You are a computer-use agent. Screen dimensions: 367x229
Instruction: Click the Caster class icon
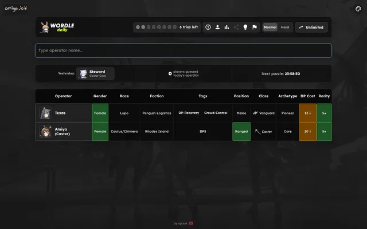[257, 132]
